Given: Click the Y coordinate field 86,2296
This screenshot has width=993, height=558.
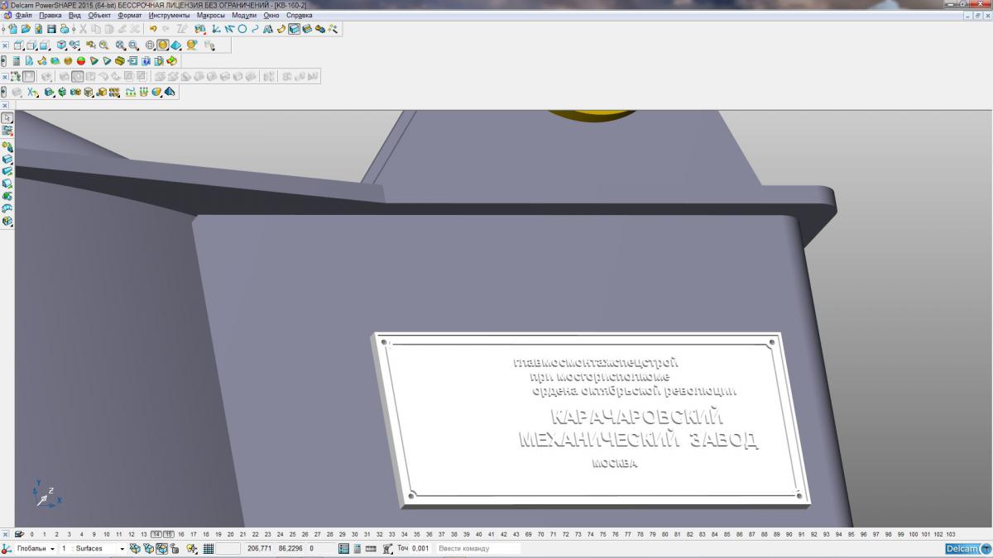Looking at the screenshot, I should pyautogui.click(x=290, y=548).
